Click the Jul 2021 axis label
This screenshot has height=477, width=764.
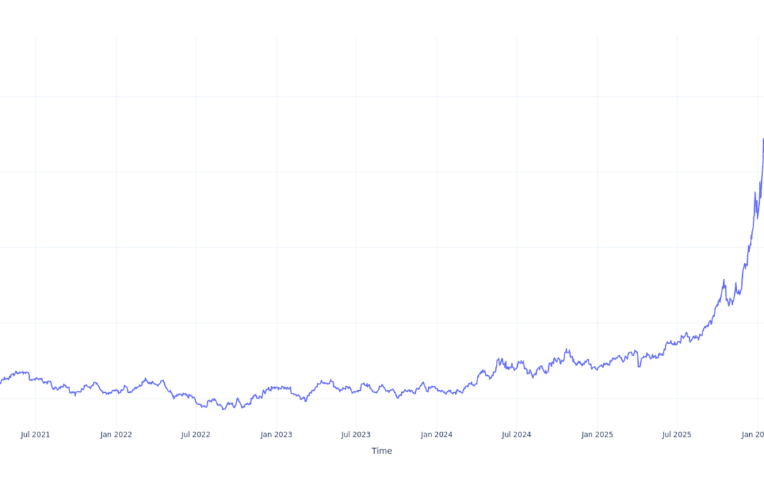pos(35,435)
